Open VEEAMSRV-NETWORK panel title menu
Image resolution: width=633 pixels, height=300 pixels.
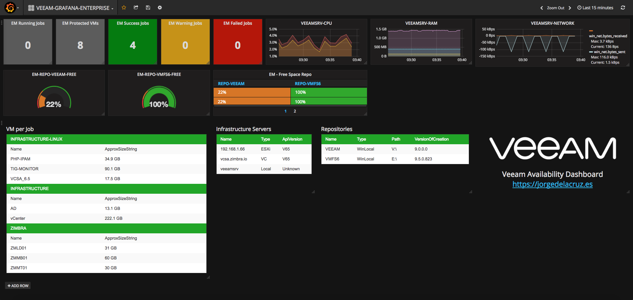552,23
